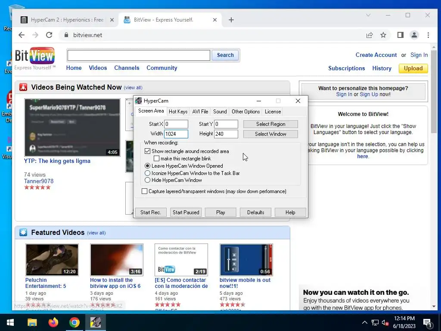Uncheck Show rectangle around recorded area
Screen dimensions: 441x331
147,151
